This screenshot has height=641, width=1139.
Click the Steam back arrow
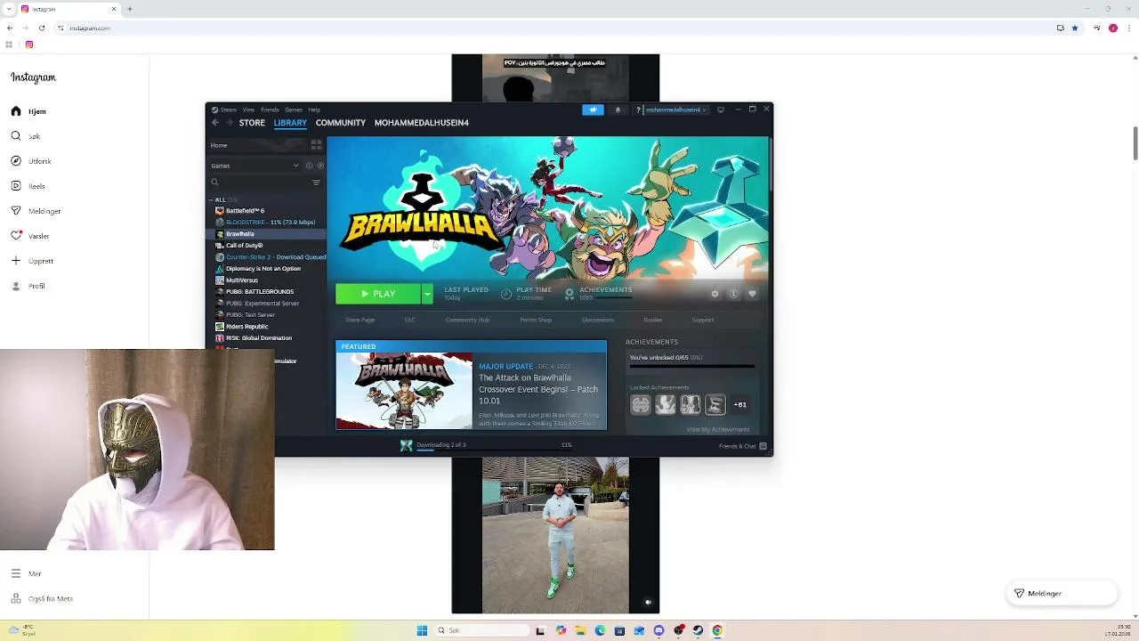(214, 123)
